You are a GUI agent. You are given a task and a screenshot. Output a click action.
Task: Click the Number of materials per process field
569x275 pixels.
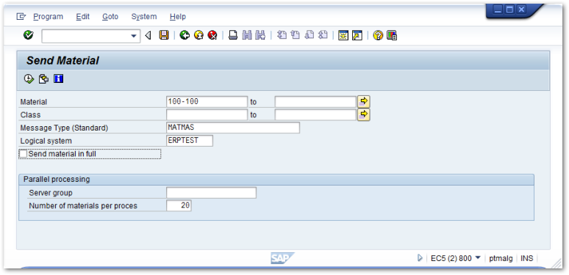point(179,206)
